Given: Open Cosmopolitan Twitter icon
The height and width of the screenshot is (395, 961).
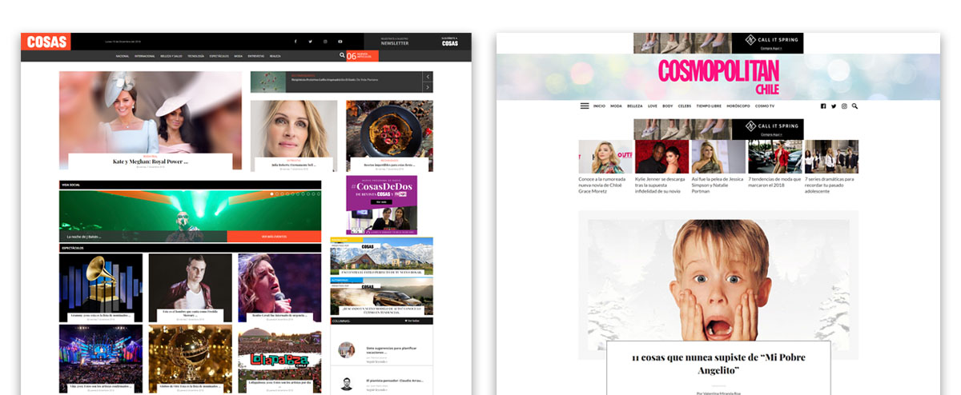Looking at the screenshot, I should pyautogui.click(x=834, y=106).
